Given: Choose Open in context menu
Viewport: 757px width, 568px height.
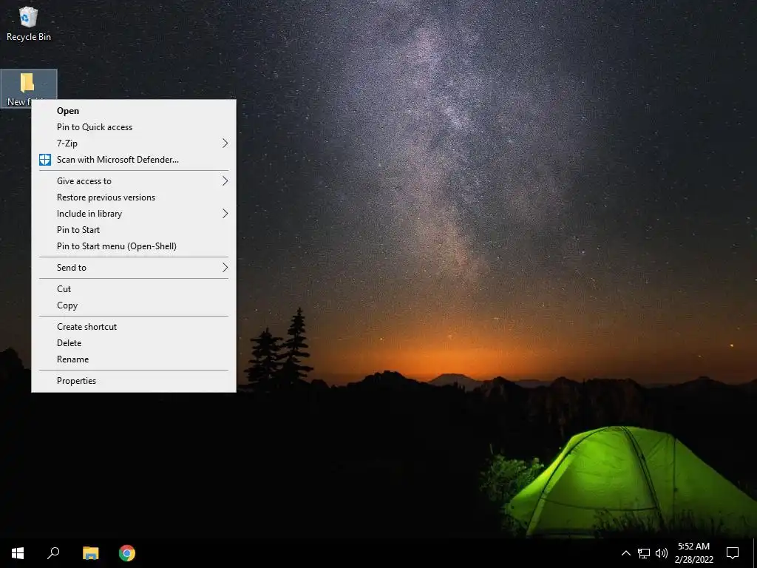Looking at the screenshot, I should [134, 111].
